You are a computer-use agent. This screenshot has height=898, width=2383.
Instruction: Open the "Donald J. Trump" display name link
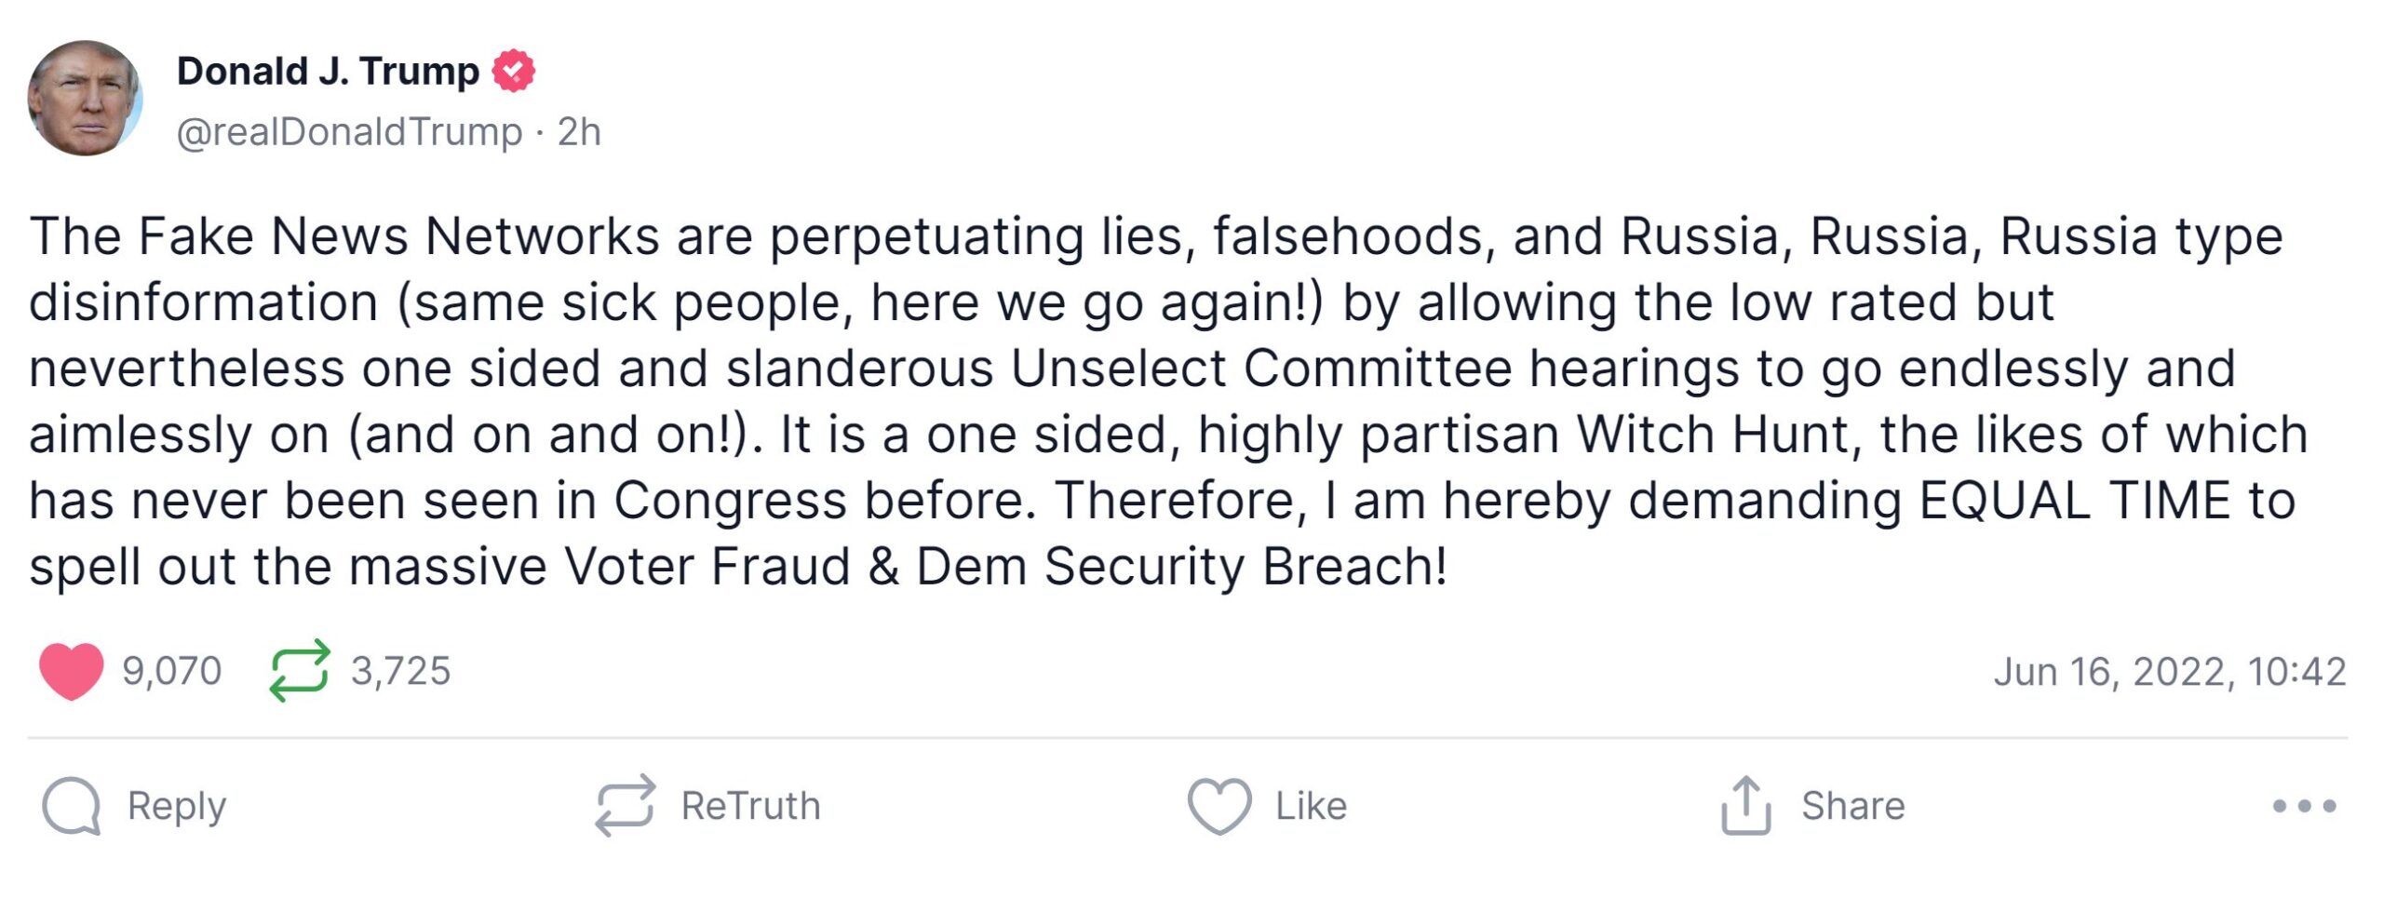tap(328, 72)
